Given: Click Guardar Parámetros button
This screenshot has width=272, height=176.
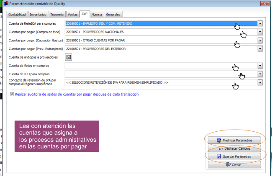Looking at the screenshot, I should point(234,157).
